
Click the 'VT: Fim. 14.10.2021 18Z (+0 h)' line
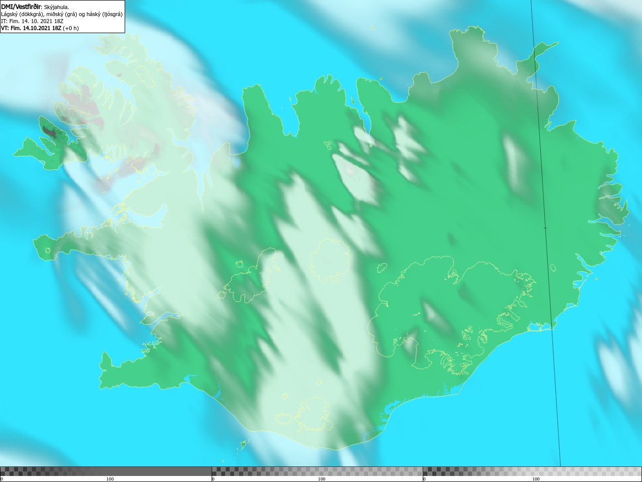(40, 28)
